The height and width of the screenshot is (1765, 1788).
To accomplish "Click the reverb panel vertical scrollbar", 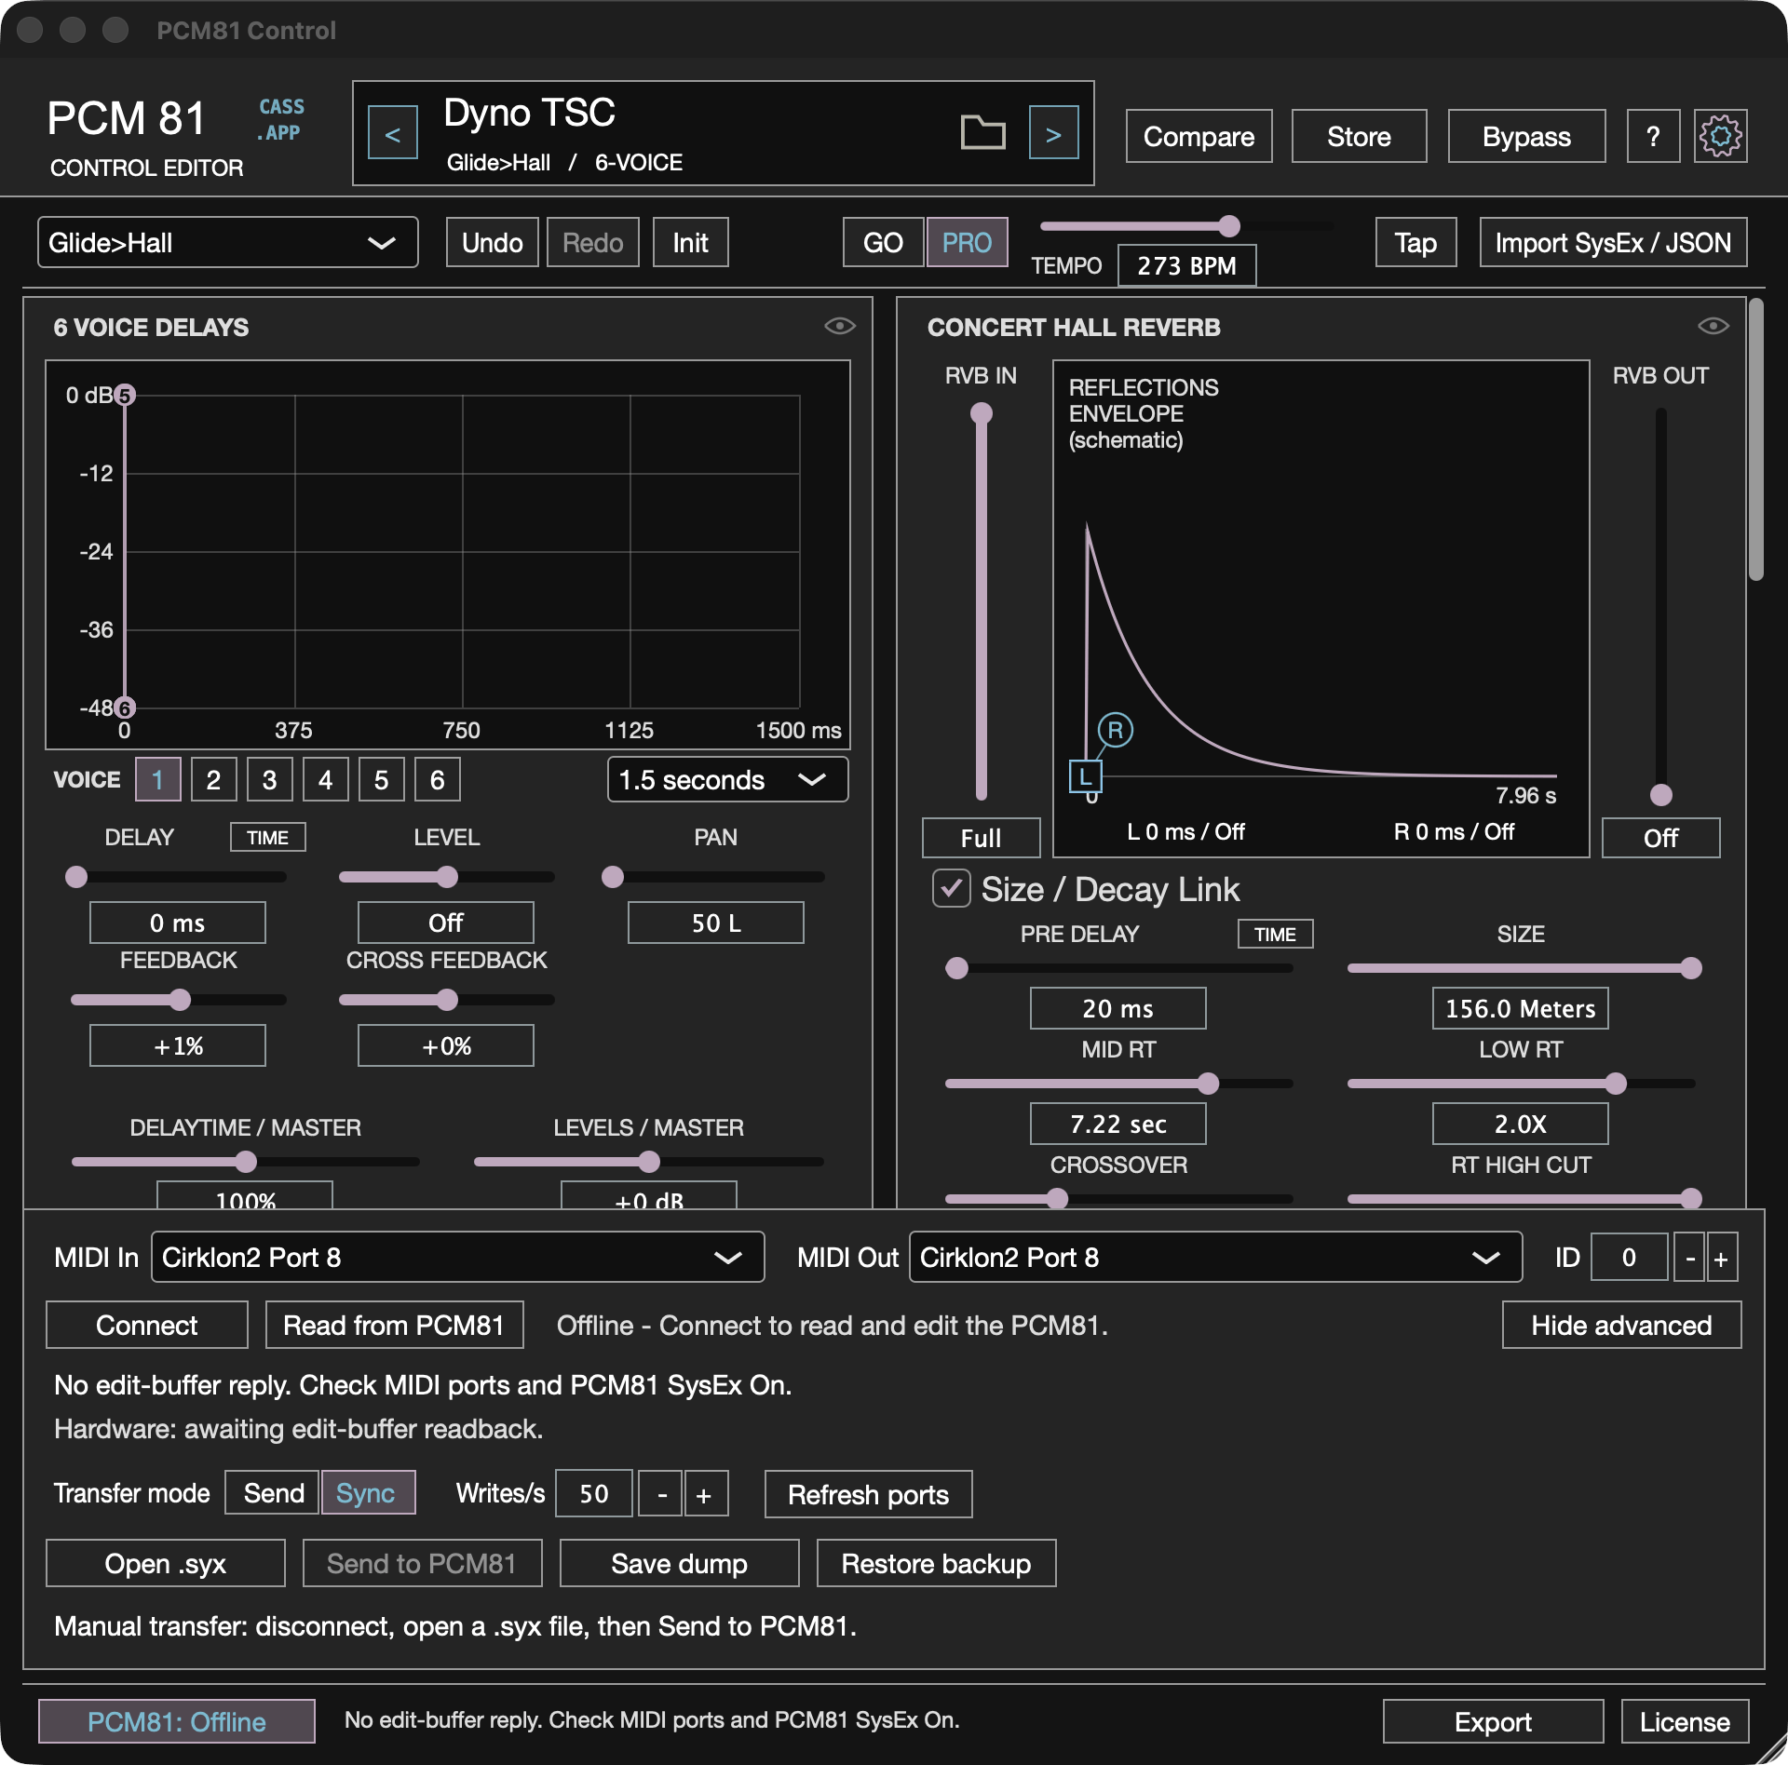I will (1755, 439).
